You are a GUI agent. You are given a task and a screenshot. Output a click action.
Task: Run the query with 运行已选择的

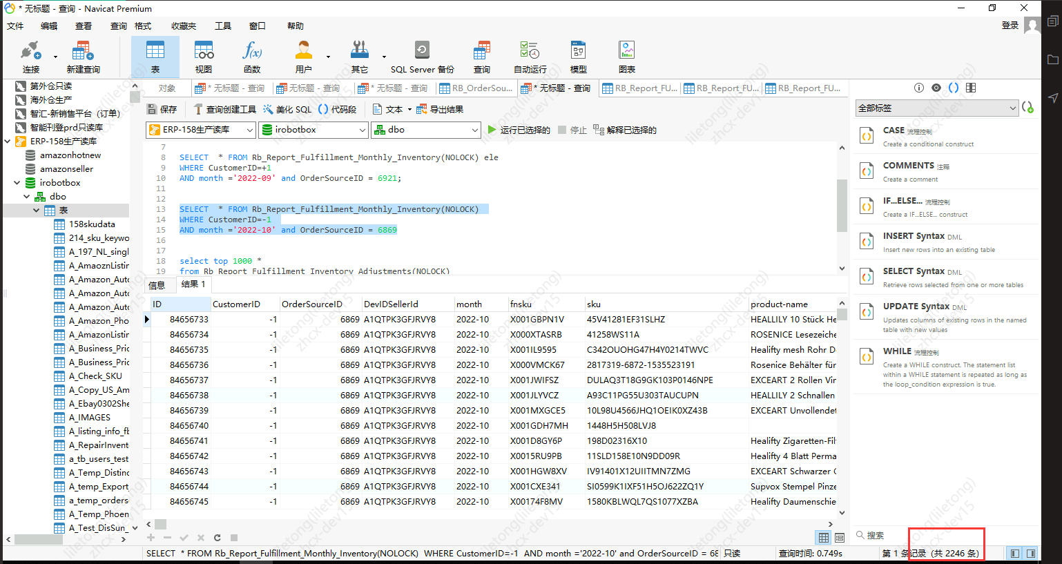point(519,130)
